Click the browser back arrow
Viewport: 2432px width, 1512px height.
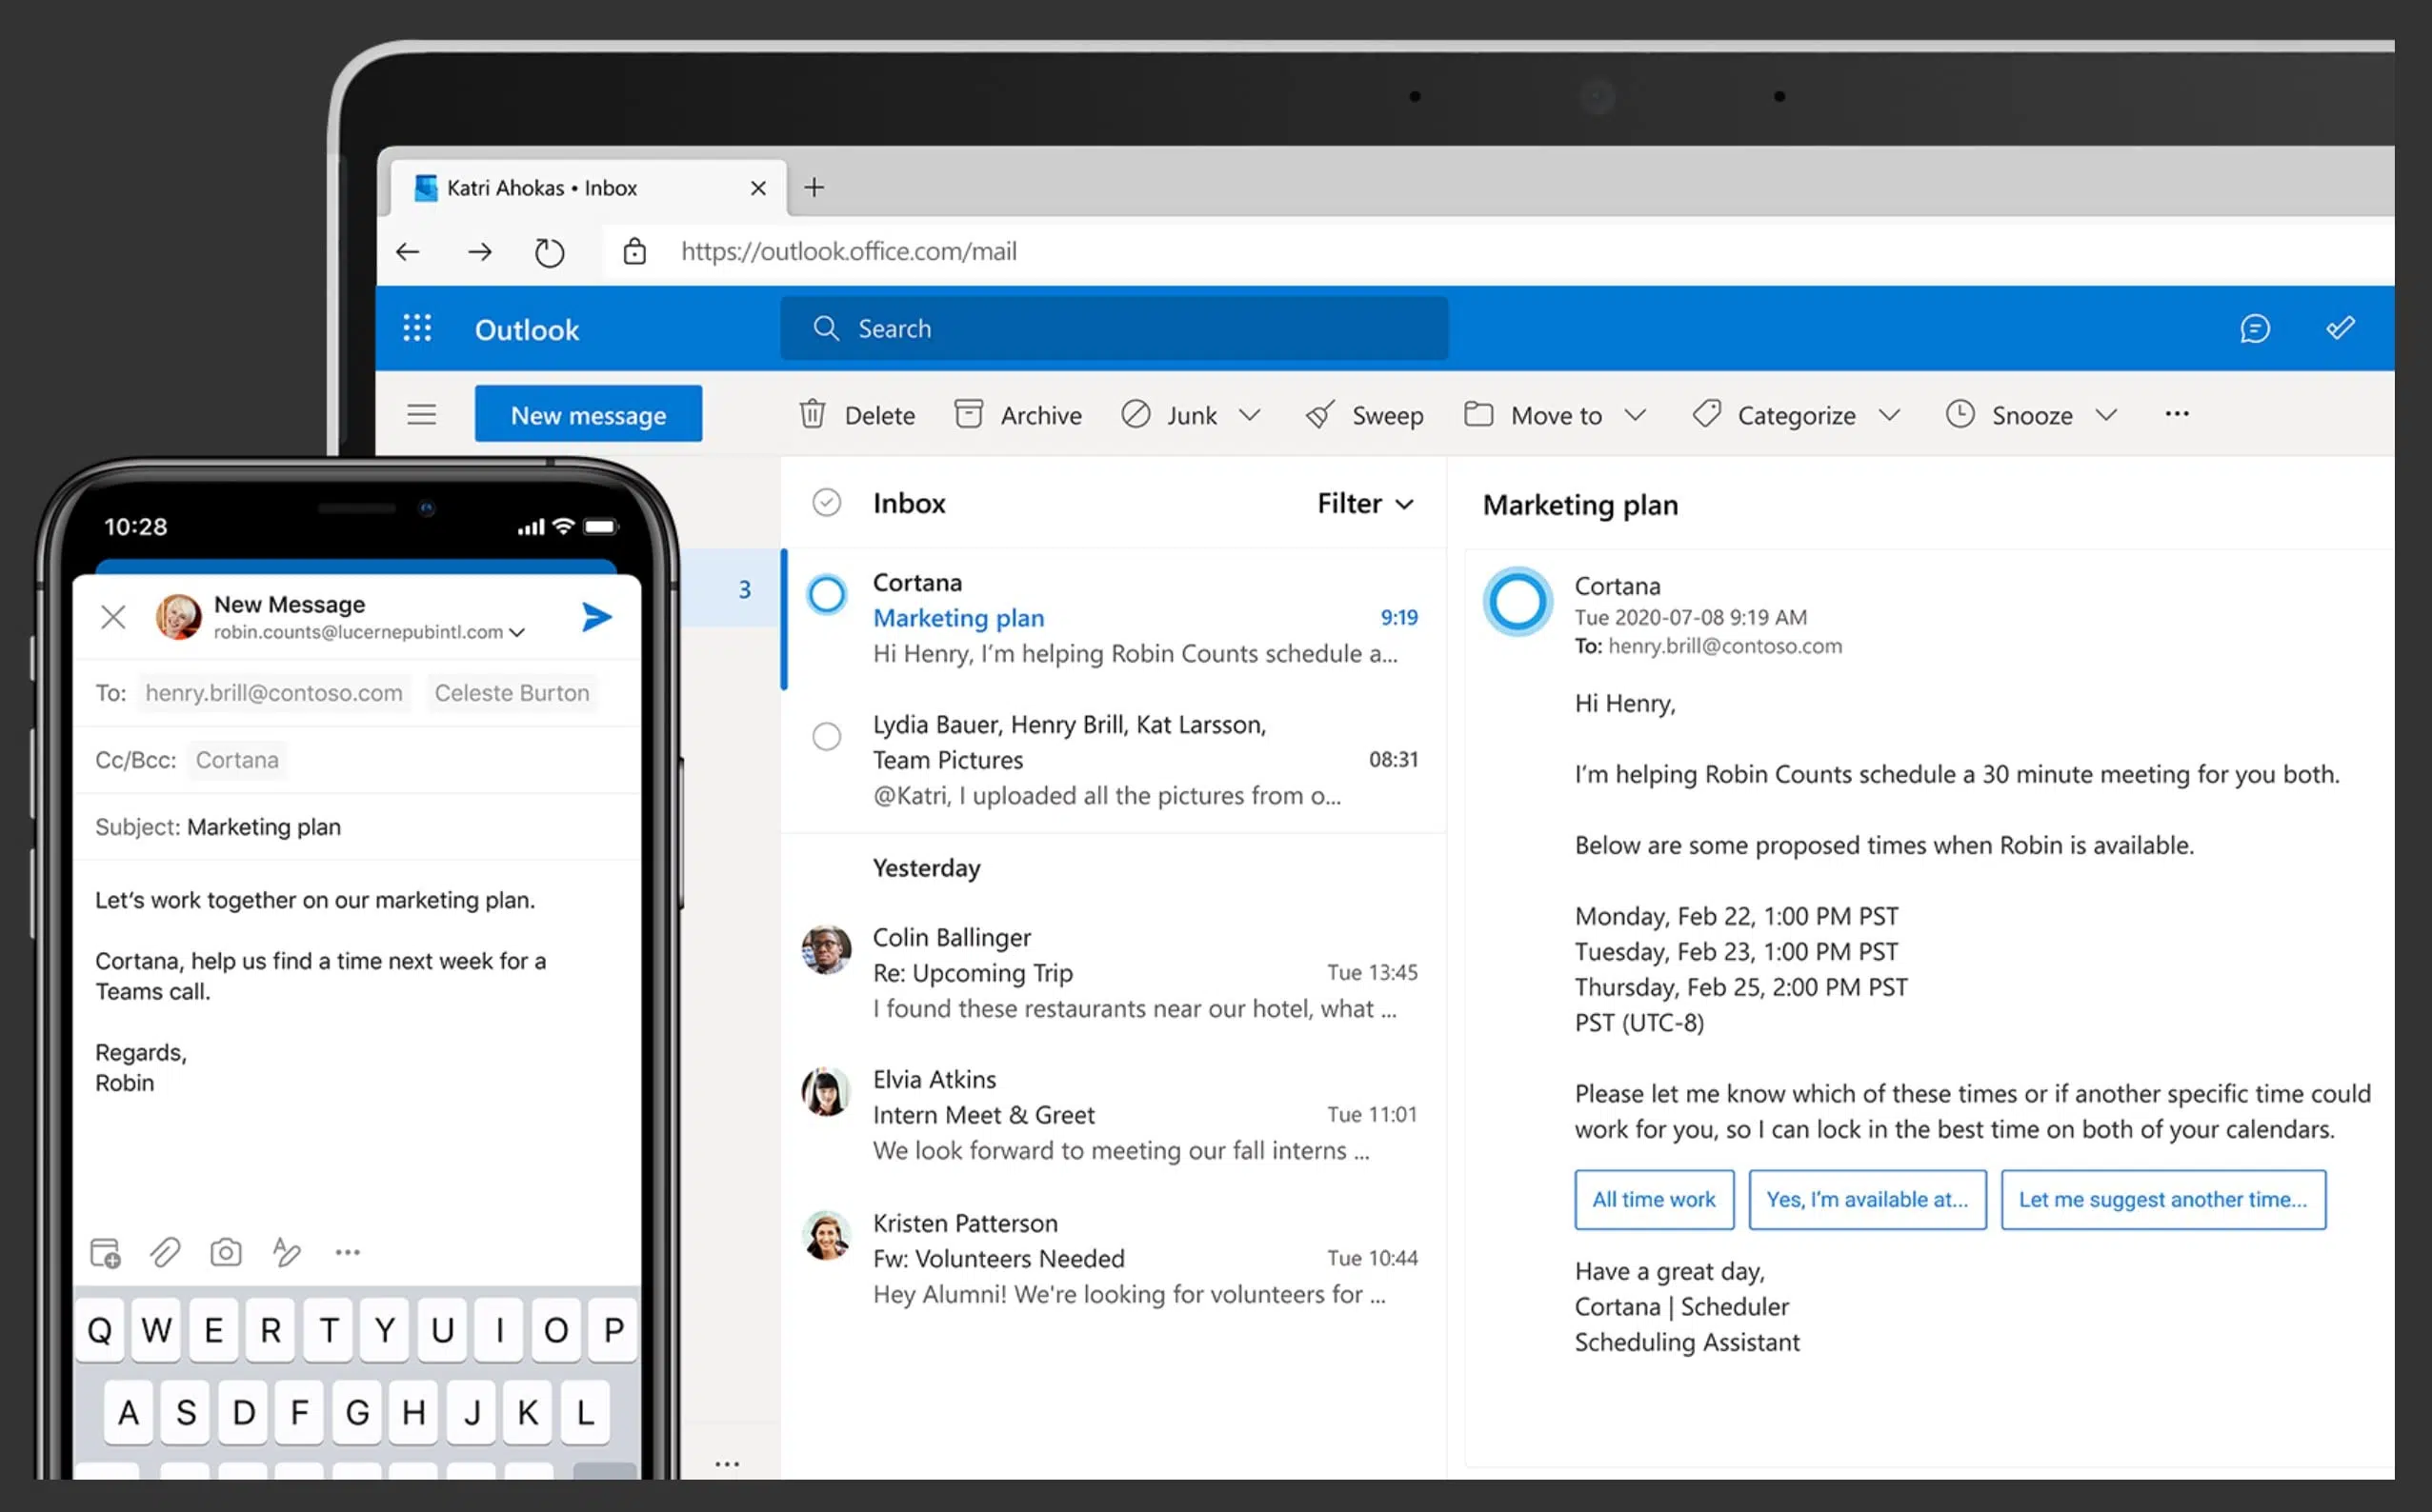pos(407,251)
